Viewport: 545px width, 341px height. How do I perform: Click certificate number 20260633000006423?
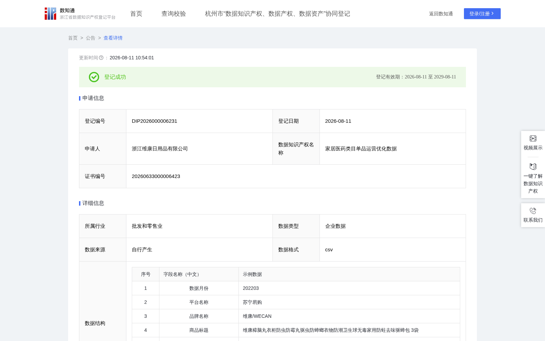tap(156, 176)
